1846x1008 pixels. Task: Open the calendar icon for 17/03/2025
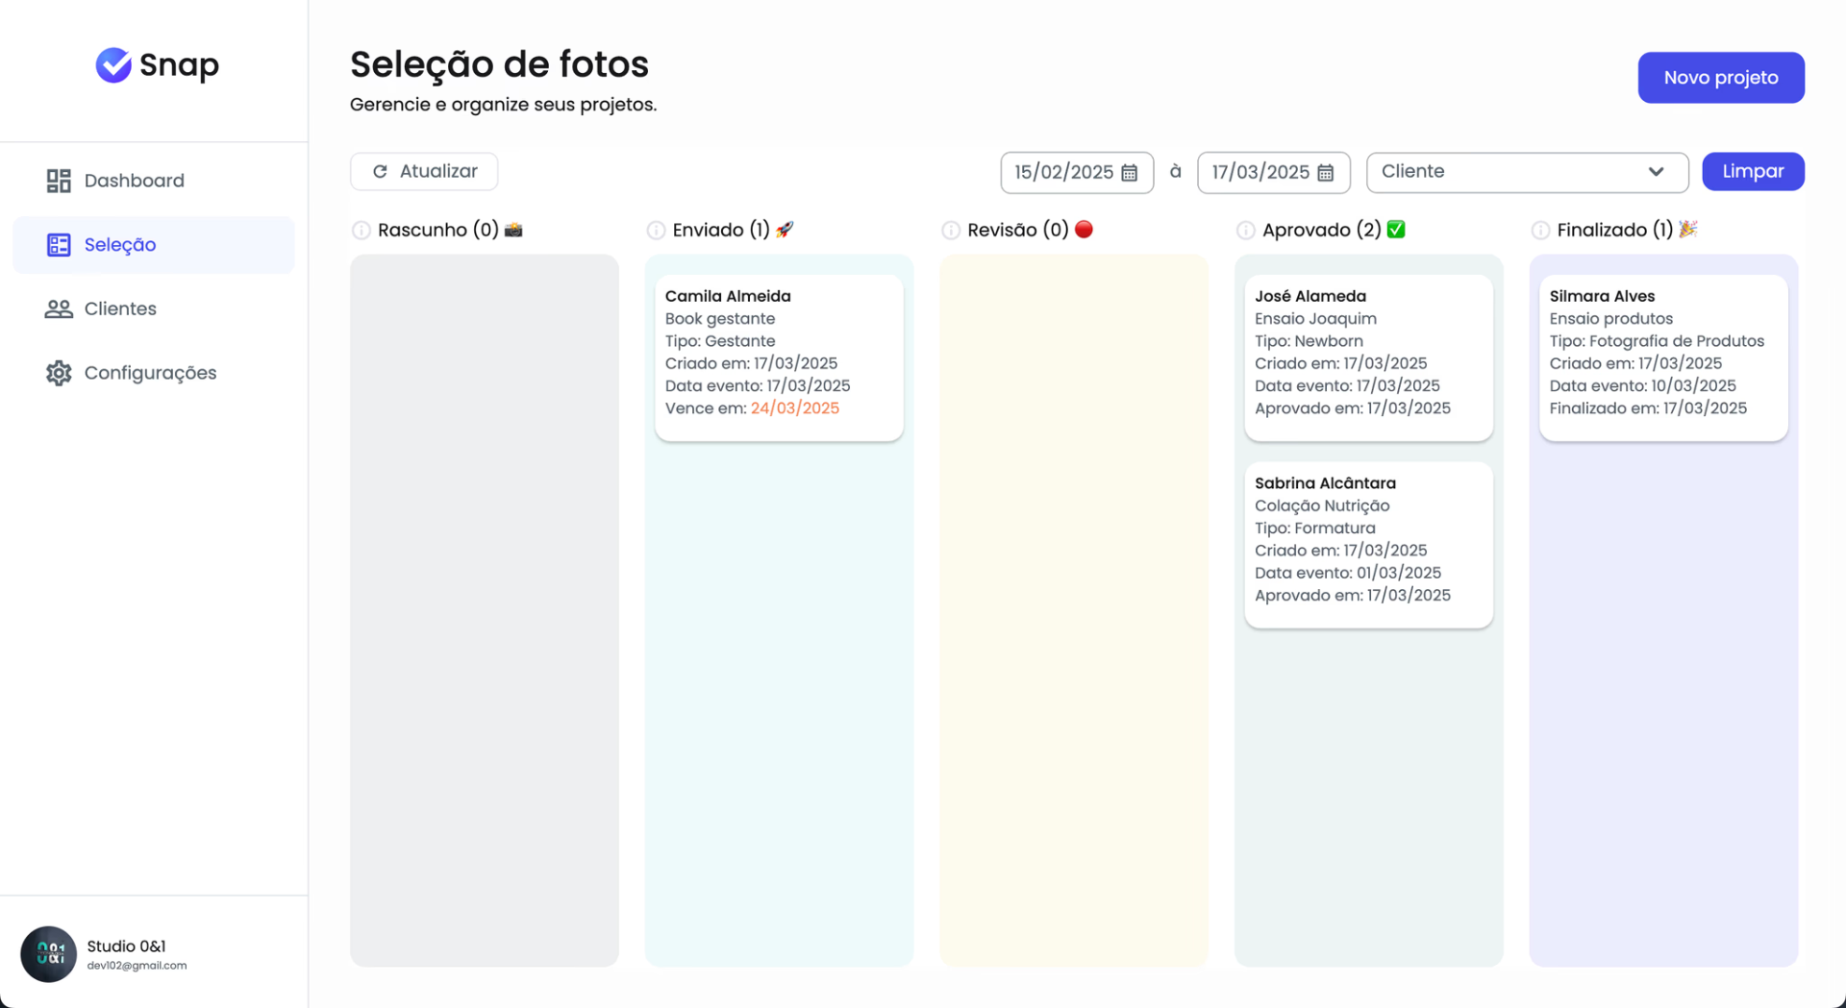coord(1326,173)
